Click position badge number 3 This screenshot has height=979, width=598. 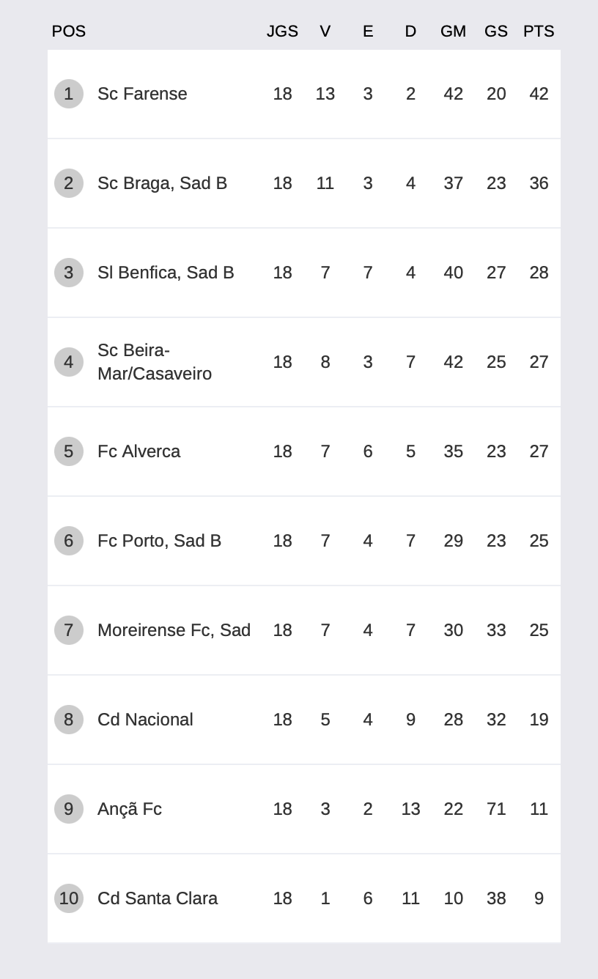(69, 273)
